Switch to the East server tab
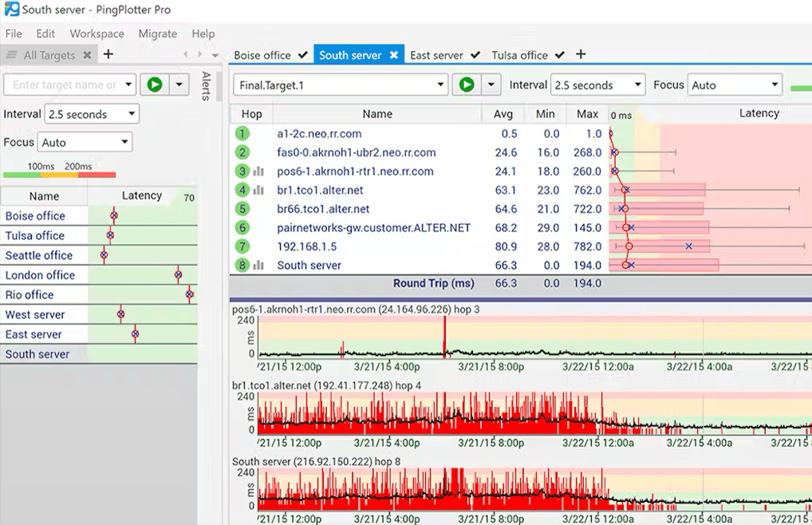The image size is (812, 525). click(437, 55)
